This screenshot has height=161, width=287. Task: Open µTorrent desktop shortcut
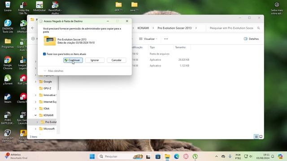tap(8, 80)
